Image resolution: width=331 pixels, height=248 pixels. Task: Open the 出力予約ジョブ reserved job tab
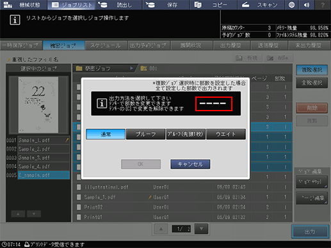click(149, 45)
